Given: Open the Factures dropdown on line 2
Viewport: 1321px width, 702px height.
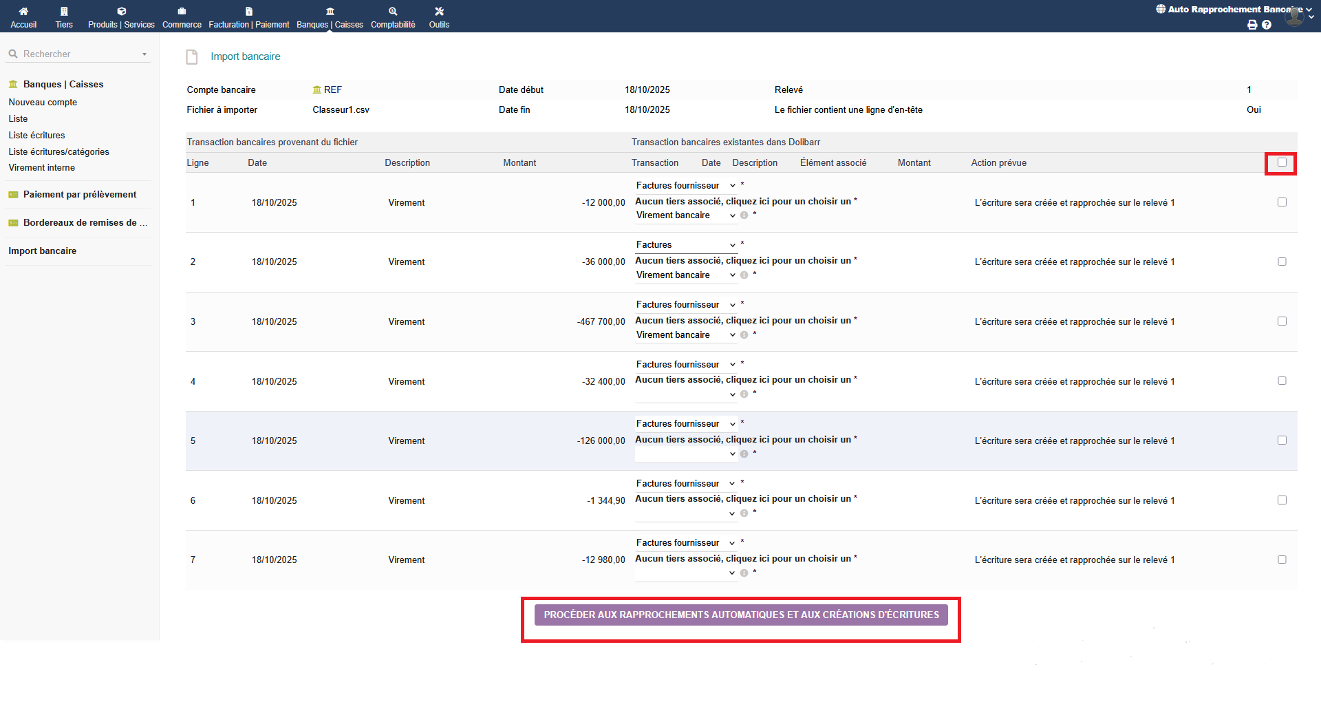Looking at the screenshot, I should 685,245.
